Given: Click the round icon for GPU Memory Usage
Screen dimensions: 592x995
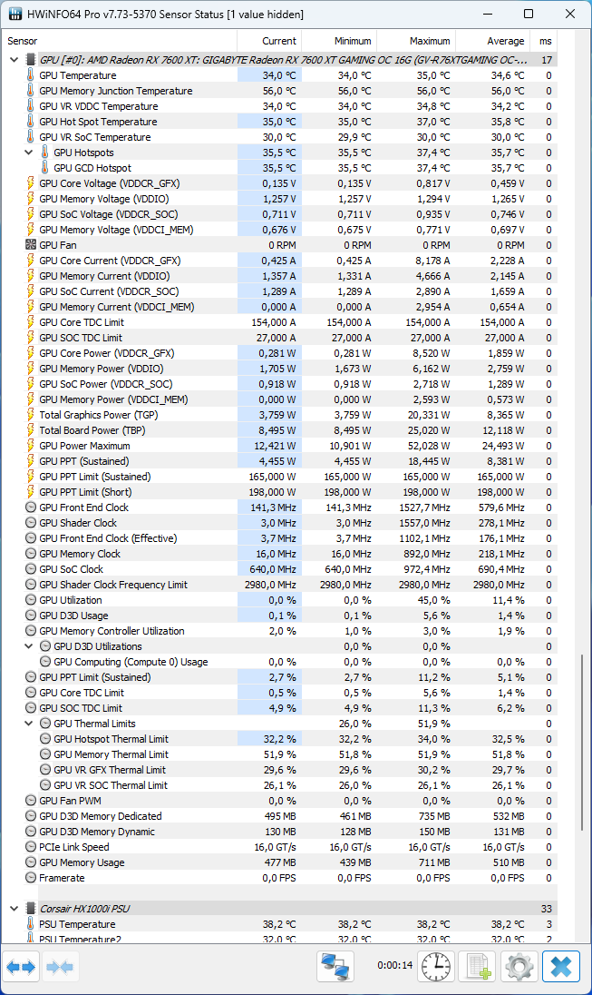Looking at the screenshot, I should point(30,862).
